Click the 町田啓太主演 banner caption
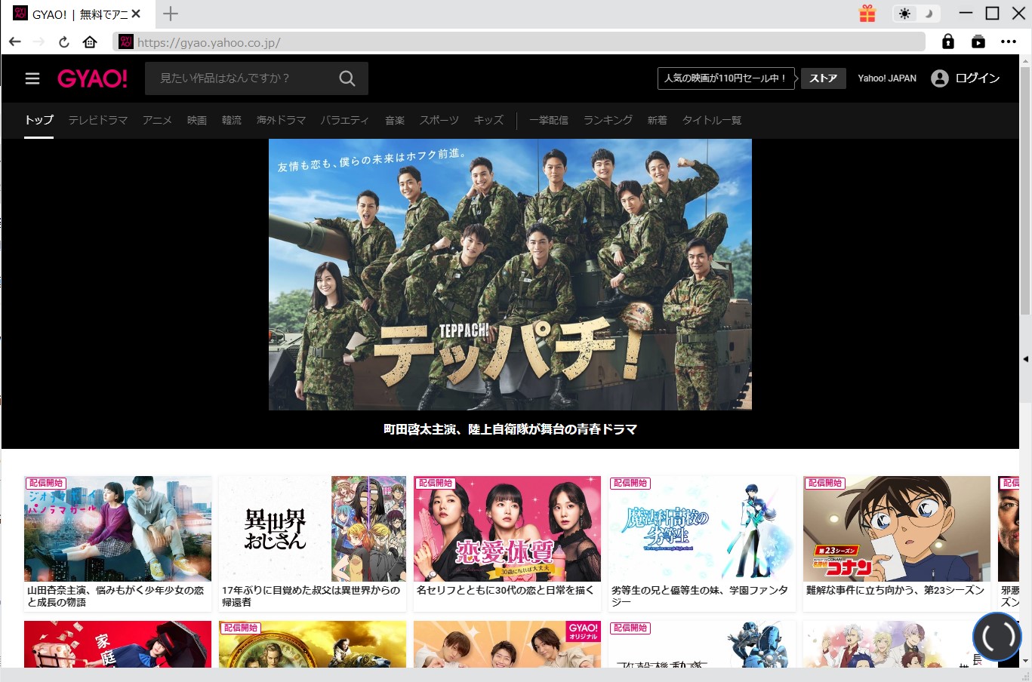 510,429
